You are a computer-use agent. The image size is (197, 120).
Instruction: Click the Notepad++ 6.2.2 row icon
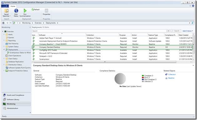click(x=34, y=56)
